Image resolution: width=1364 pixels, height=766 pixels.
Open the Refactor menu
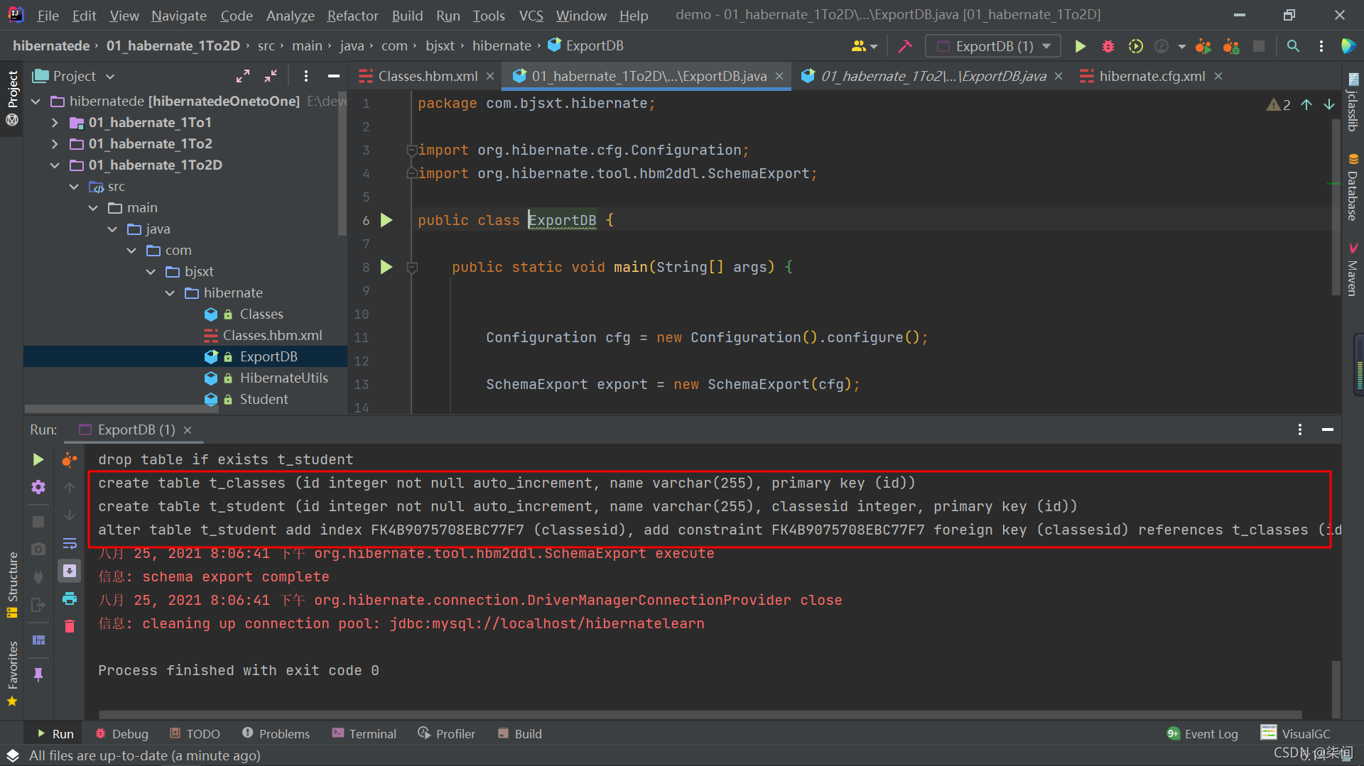[x=352, y=15]
